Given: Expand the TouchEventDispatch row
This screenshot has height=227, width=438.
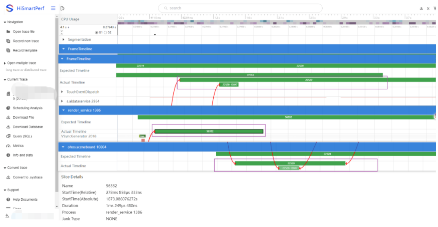Looking at the screenshot, I should 62,92.
